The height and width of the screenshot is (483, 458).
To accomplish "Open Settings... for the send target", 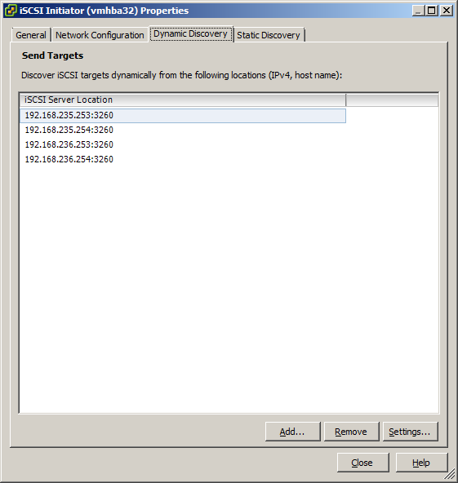I will pos(410,432).
